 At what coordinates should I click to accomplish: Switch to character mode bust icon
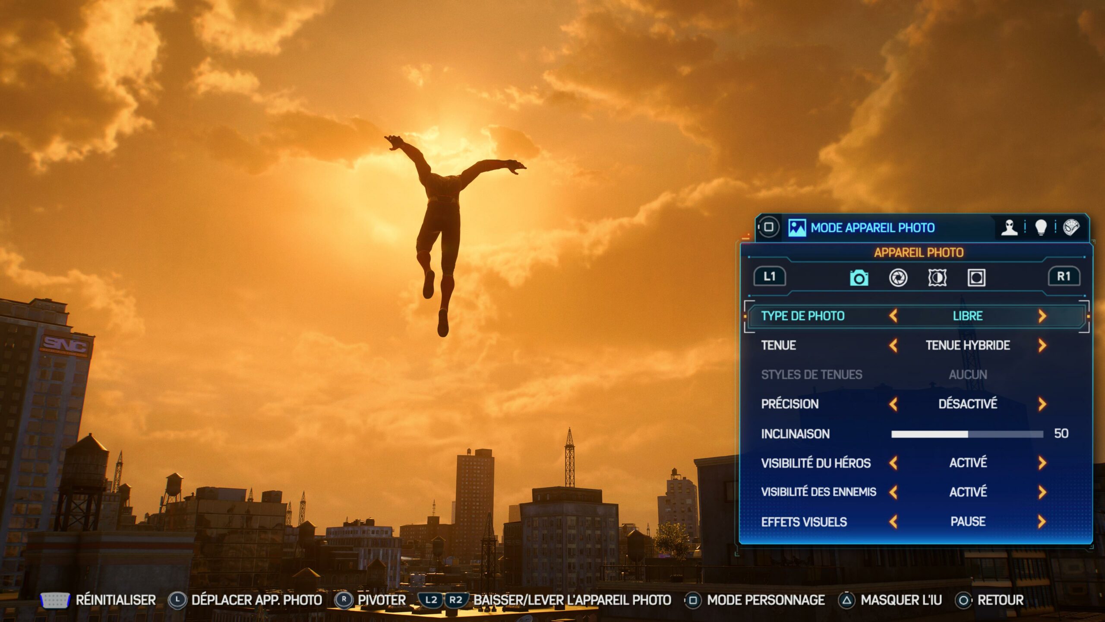pyautogui.click(x=1010, y=227)
